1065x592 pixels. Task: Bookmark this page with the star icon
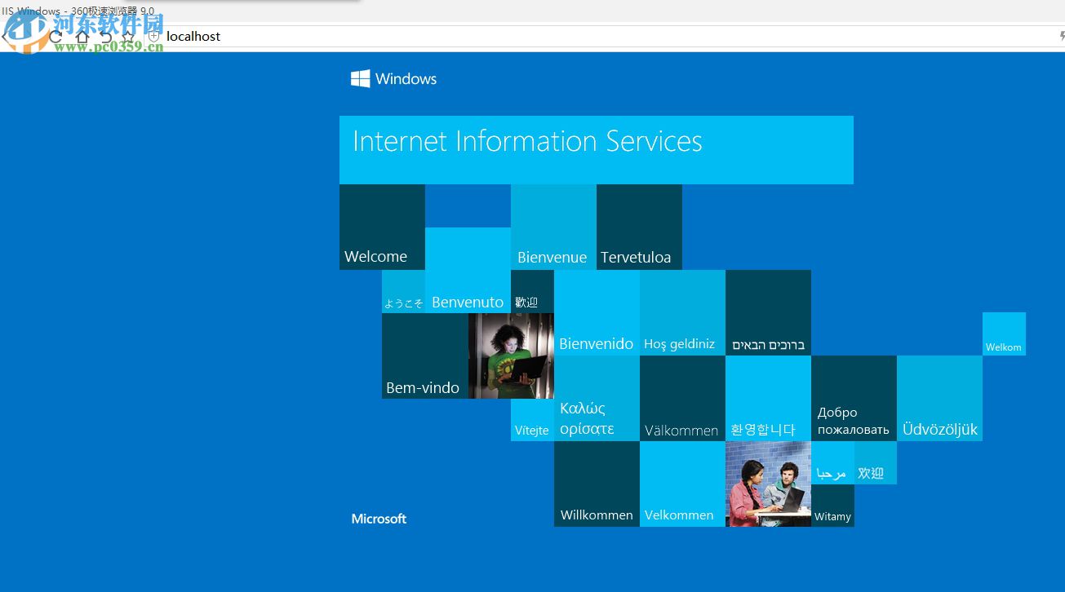tap(128, 37)
